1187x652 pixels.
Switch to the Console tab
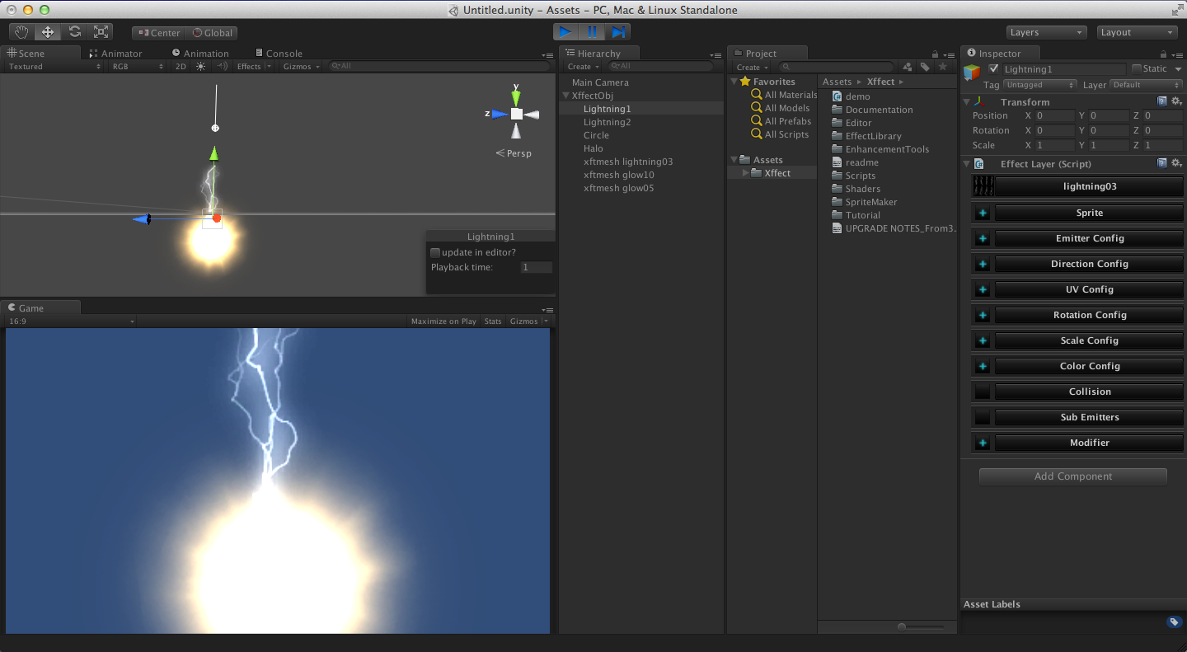(279, 54)
